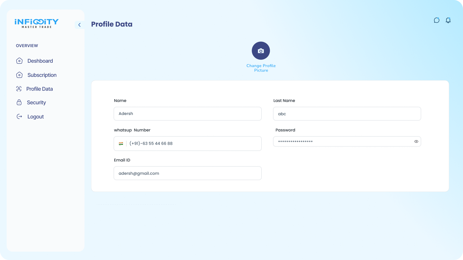Screen dimensions: 463x260
Task: Go to the Subscription page
Action: tap(42, 75)
